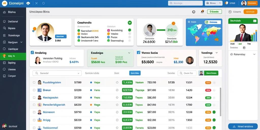Click the table's vertical scrollbar
Screen dimensions: 260x130
click(220, 102)
